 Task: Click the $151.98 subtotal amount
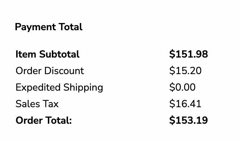tap(188, 54)
